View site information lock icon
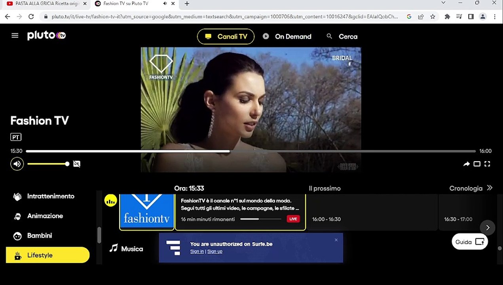 [46, 17]
